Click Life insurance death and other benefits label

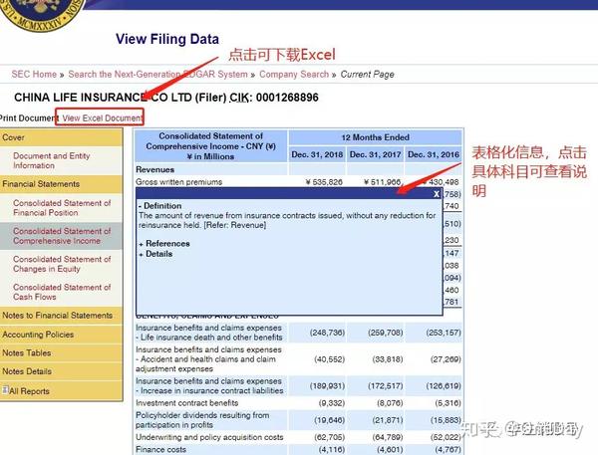pyautogui.click(x=209, y=333)
